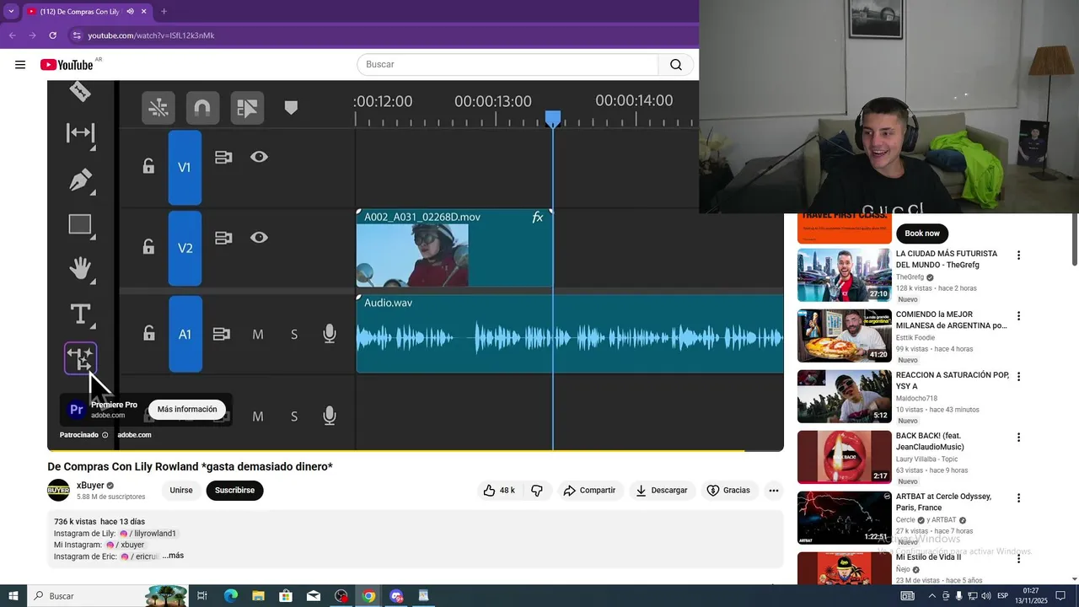Open the site information icon beside the URL
The width and height of the screenshot is (1079, 607).
pos(77,35)
